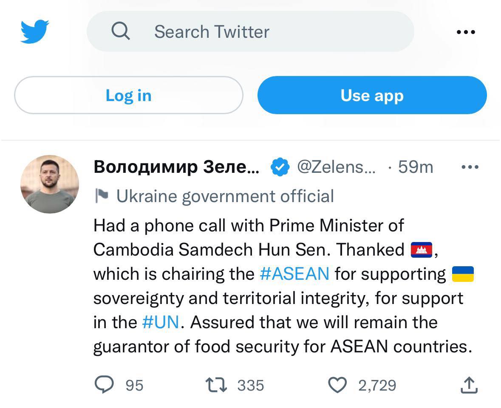This screenshot has height=408, width=501.
Task: Open the #UN hashtag link
Action: [161, 322]
